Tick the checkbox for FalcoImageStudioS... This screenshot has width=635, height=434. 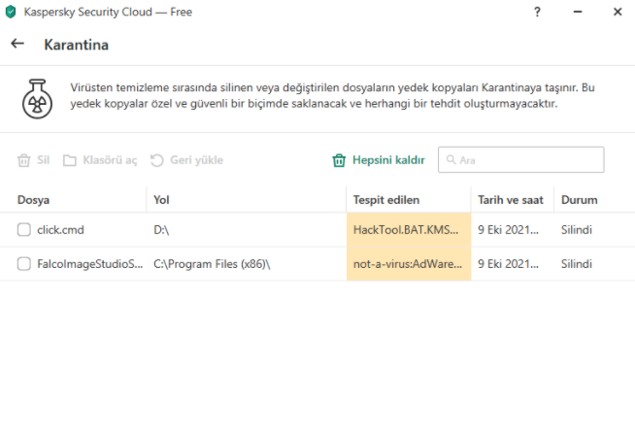(24, 263)
